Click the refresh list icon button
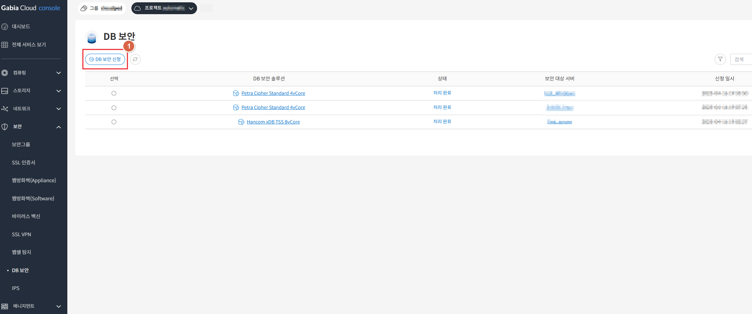752x314 pixels. [x=135, y=59]
